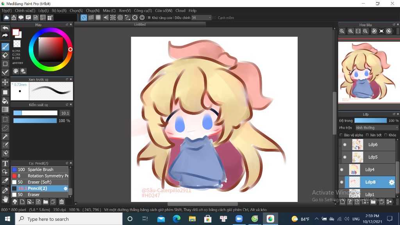Hide the Lớp8 layer
Image resolution: width=400 pixels, height=225 pixels.
coord(342,182)
